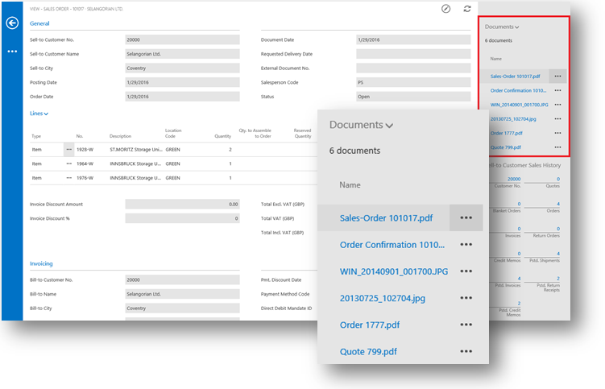Open the three-dot menu in the blue sidebar
The height and width of the screenshot is (389, 605).
tap(12, 51)
